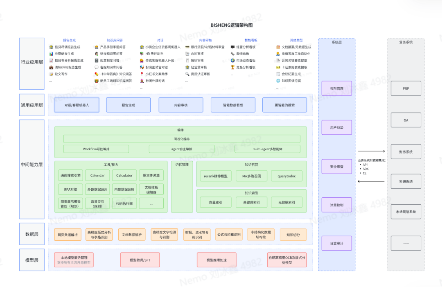This screenshot has height=287, width=442.
Task: Click the globe icon beside 市场动态看板
Action: click(x=232, y=61)
